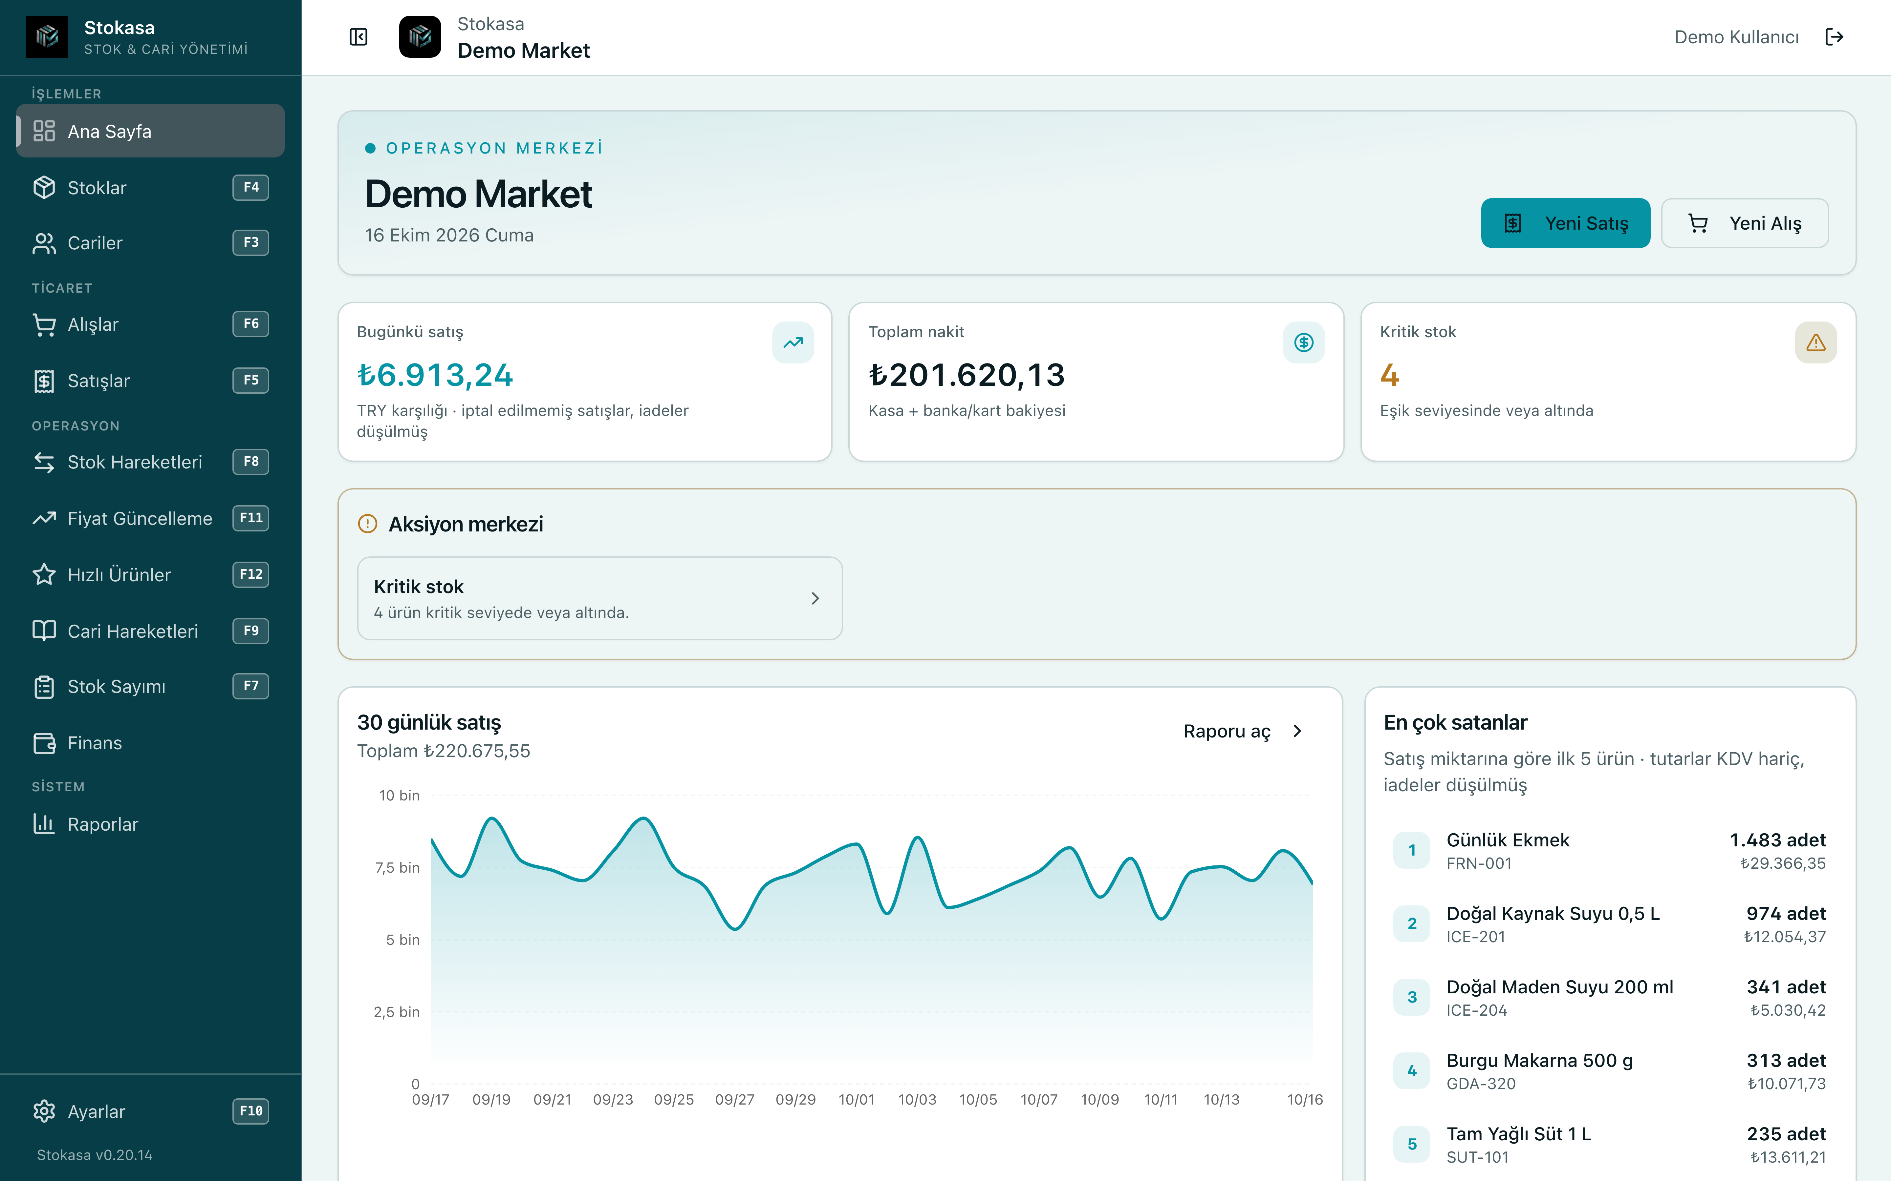
Task: Click the Doğal Kaynak Suyu 0,5 L row
Action: [1609, 924]
